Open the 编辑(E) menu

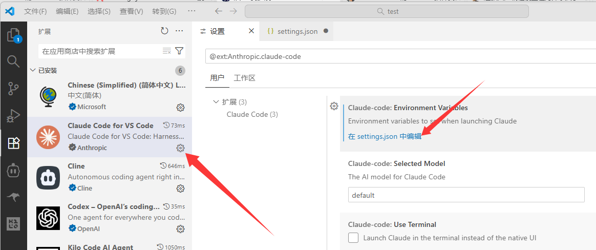click(x=67, y=11)
